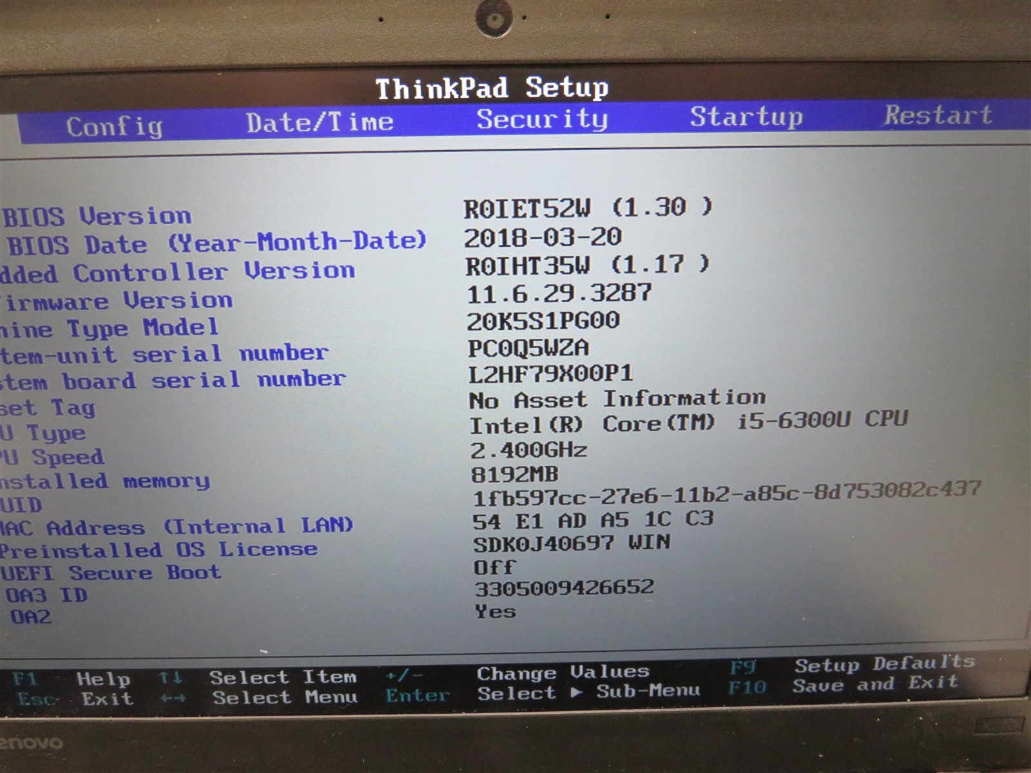Select the BIOS Date label
Image resolution: width=1031 pixels, height=773 pixels.
[217, 243]
